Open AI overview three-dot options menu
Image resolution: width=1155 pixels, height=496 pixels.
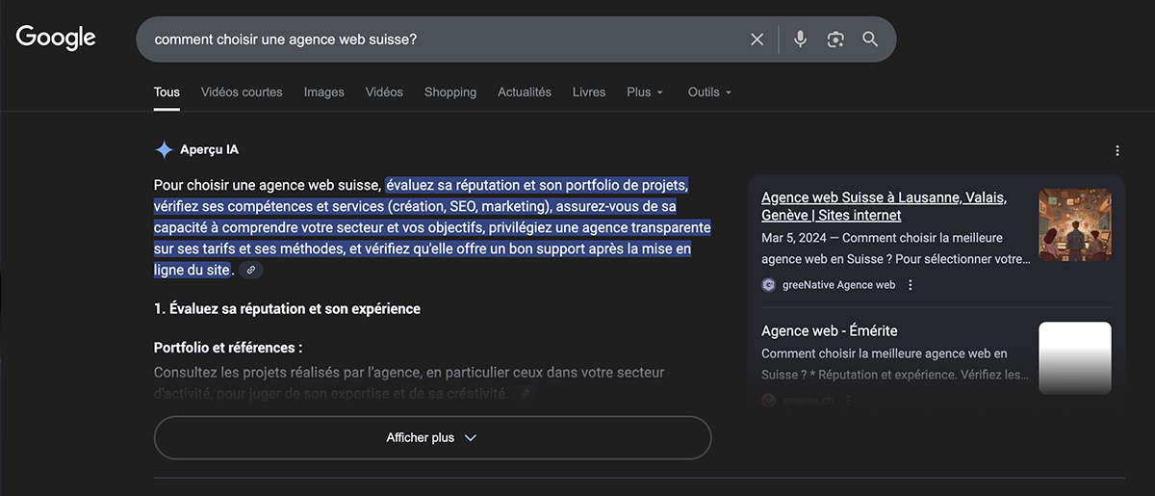click(1117, 151)
